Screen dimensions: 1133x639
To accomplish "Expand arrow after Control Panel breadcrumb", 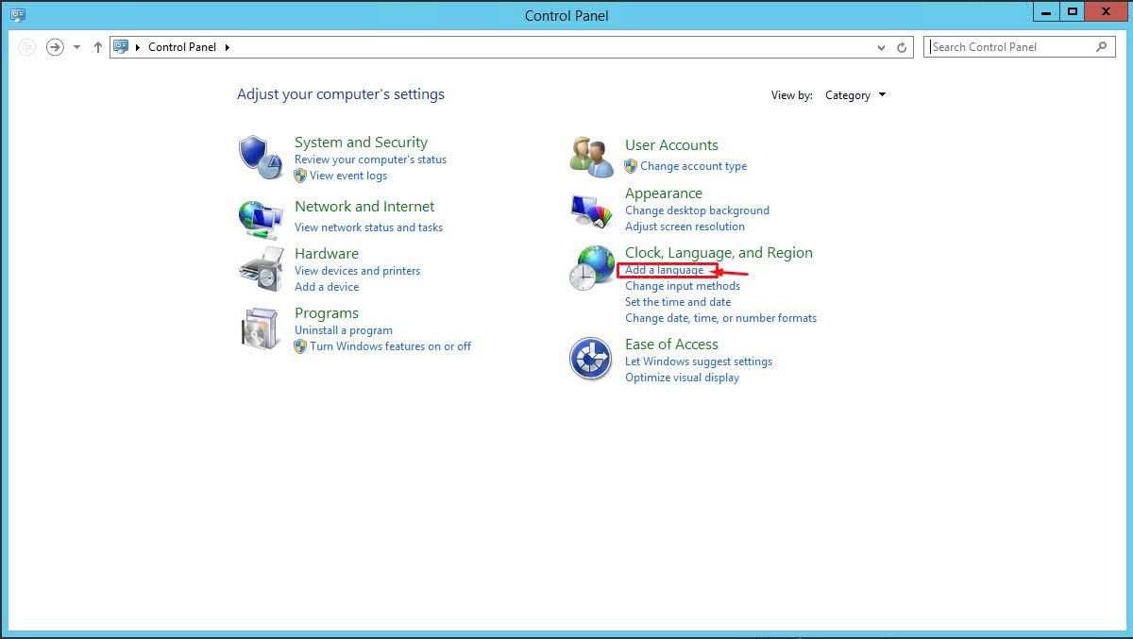I will pos(228,47).
